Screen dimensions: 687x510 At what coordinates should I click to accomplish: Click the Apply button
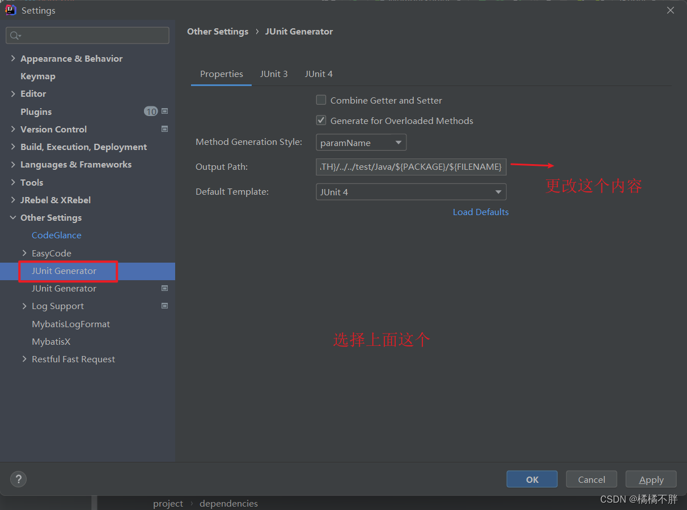click(651, 479)
